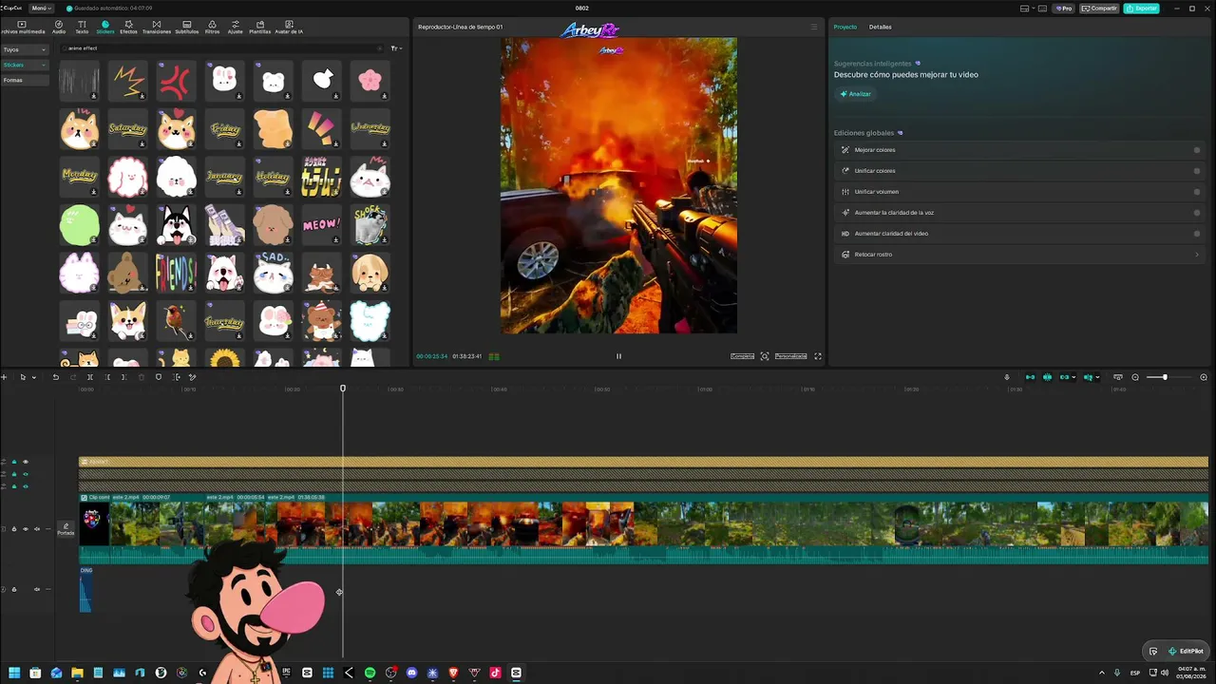Click the Compartir button

(1099, 9)
